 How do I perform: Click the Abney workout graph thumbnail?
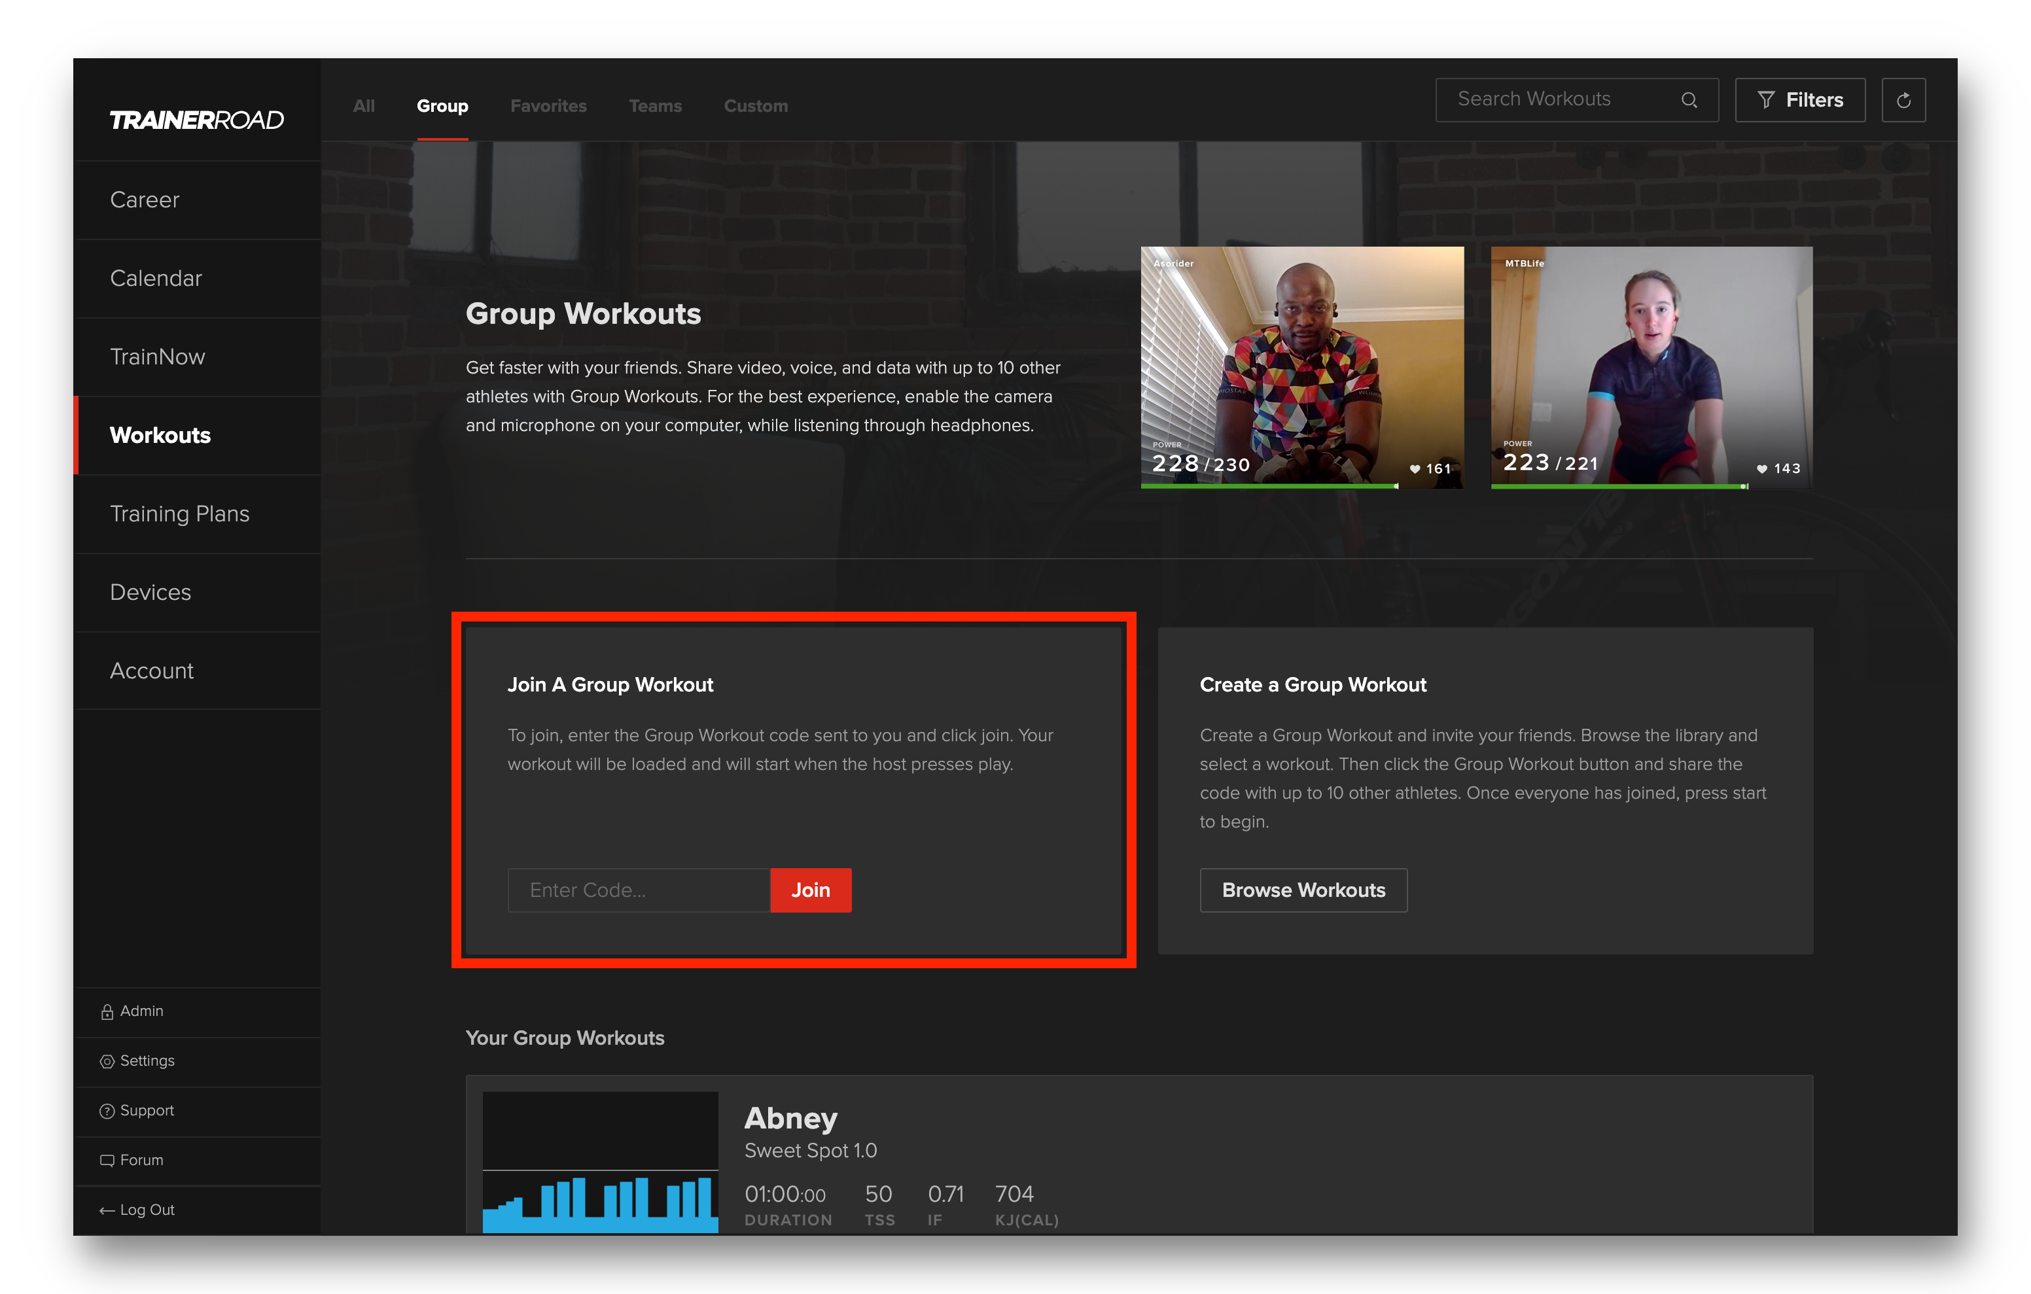click(601, 1163)
